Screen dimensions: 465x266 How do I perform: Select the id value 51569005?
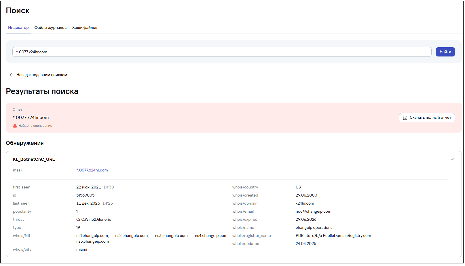(85, 195)
